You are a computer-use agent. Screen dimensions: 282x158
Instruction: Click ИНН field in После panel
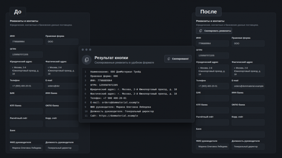click(212, 43)
